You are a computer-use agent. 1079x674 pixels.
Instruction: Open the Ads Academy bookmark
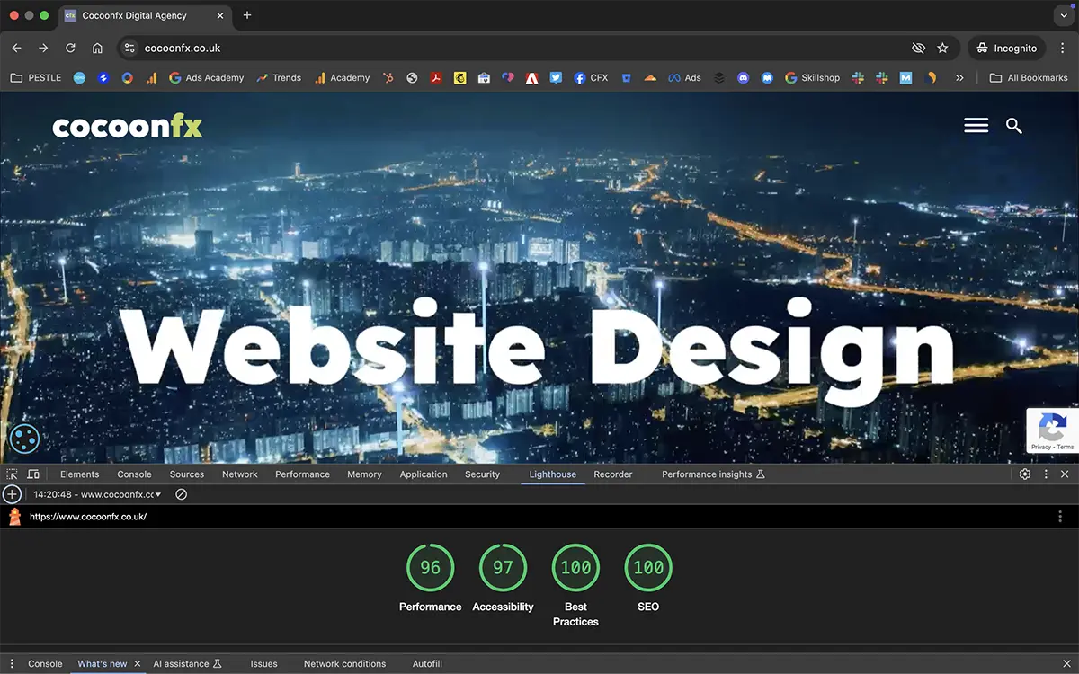(x=206, y=78)
